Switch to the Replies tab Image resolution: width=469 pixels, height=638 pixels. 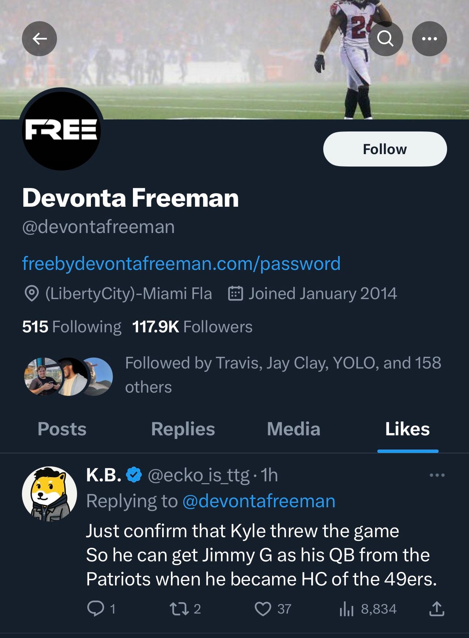click(183, 429)
